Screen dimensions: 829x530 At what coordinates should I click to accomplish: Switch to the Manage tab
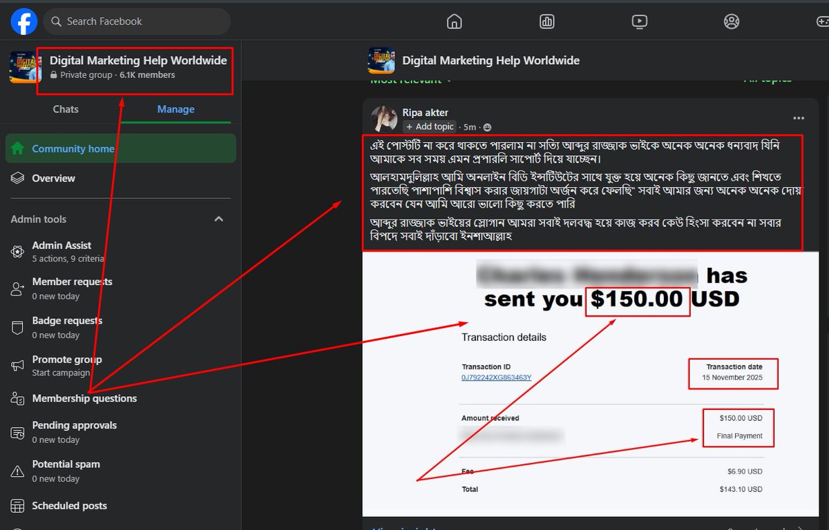[x=175, y=109]
